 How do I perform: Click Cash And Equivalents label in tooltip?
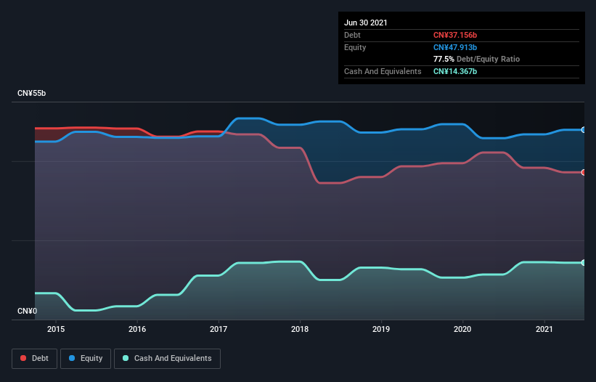pos(383,71)
